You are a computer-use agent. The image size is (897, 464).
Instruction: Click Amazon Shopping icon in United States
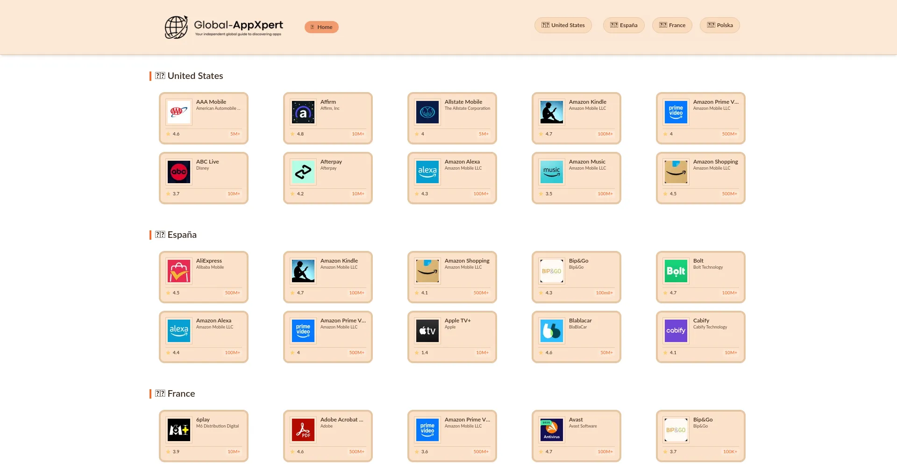676,172
